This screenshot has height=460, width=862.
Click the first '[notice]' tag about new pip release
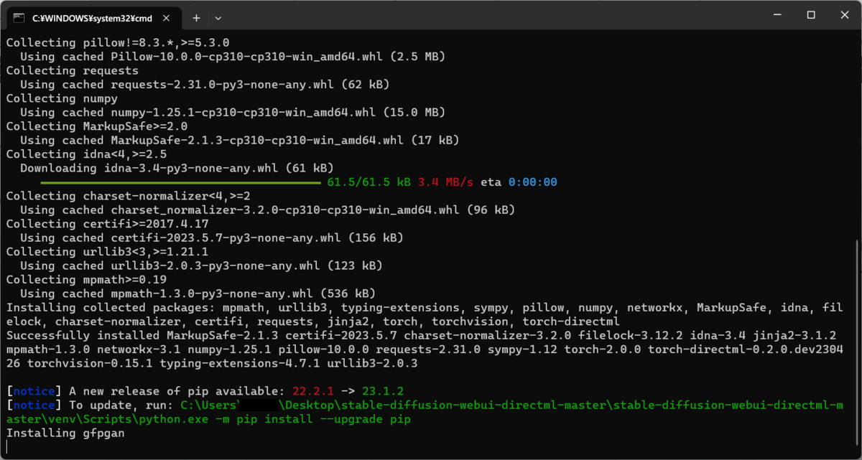click(x=34, y=392)
